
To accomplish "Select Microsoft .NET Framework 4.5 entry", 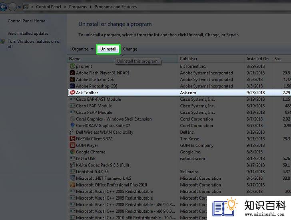I will 104,178.
